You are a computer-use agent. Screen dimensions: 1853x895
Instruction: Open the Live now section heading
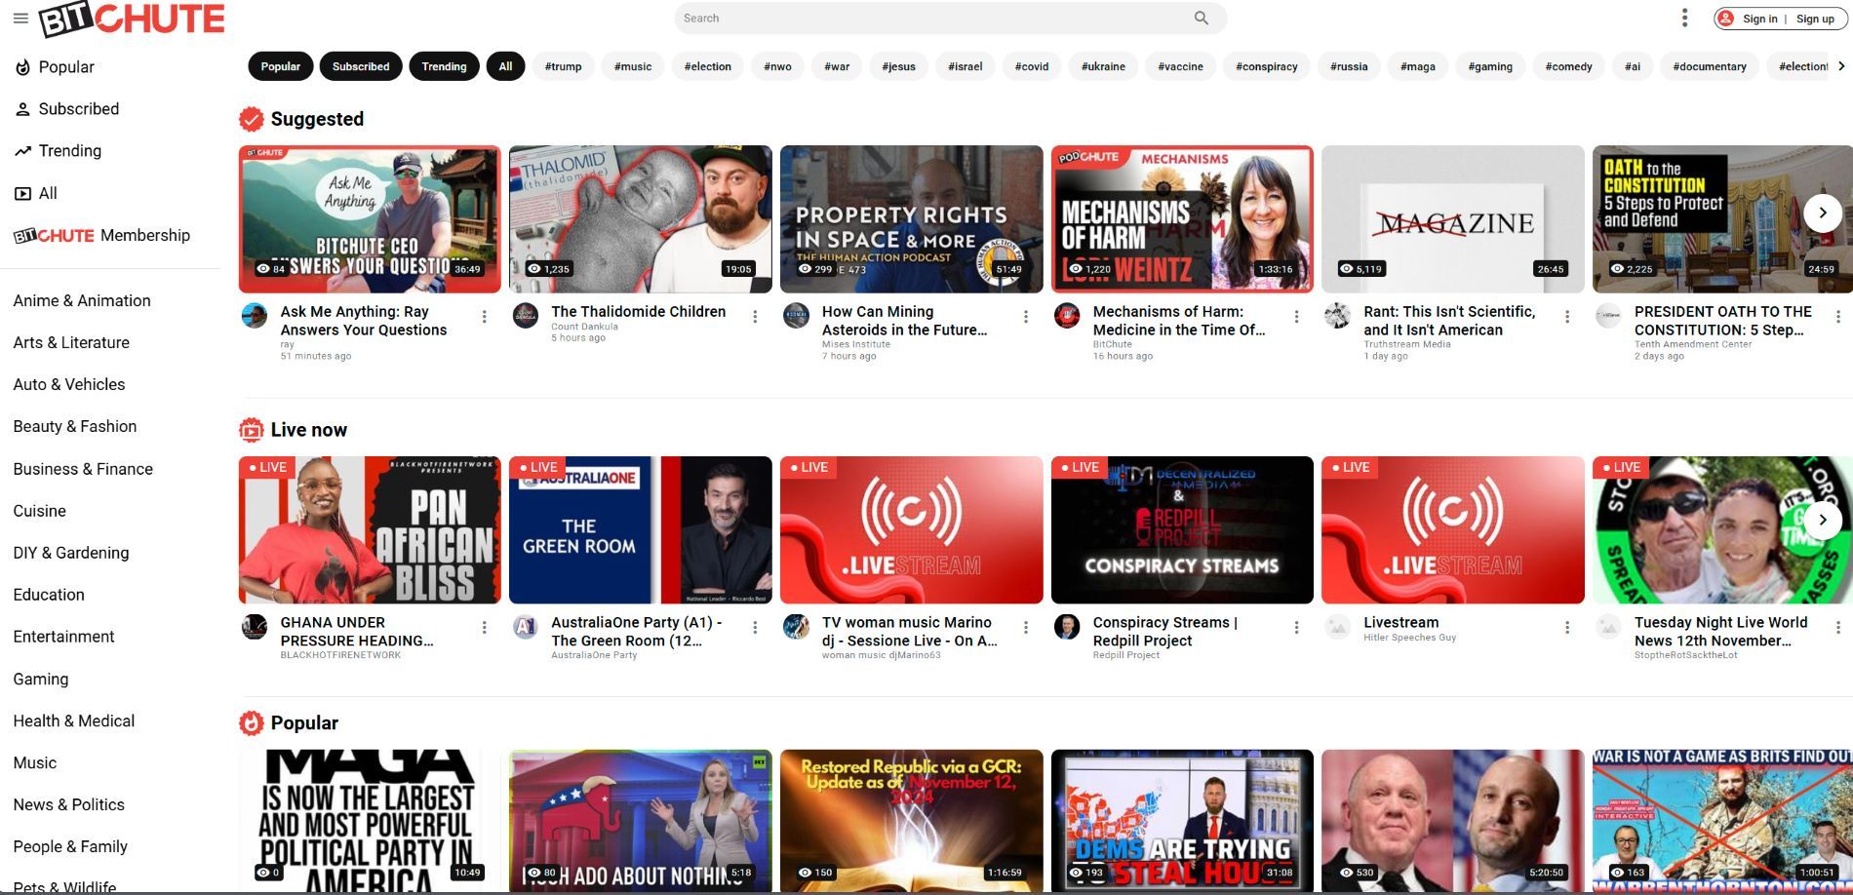308,430
